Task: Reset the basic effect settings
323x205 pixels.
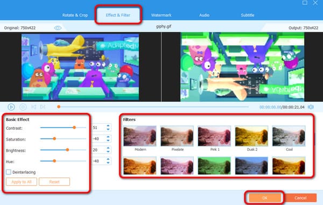Action: 54,182
